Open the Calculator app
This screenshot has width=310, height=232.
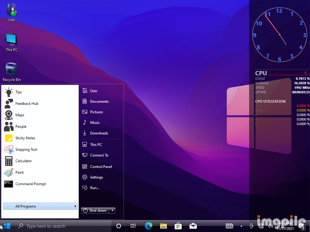click(x=23, y=161)
